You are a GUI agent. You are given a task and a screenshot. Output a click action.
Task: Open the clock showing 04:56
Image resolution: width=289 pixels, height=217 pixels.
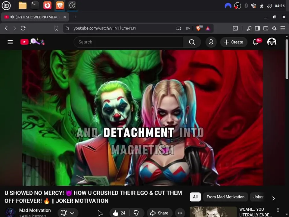280,6
